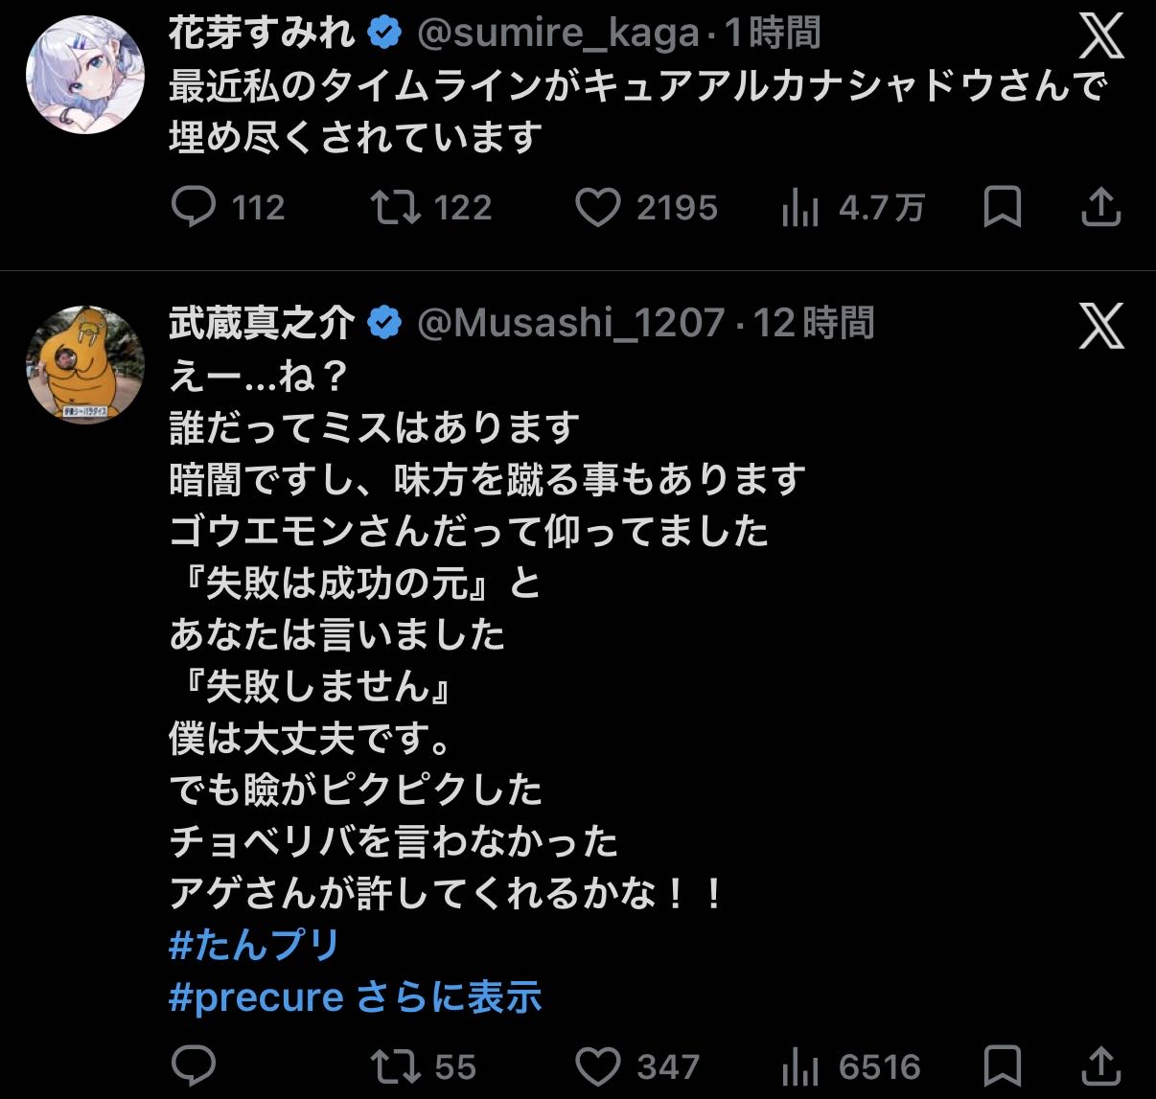Repost 武蔵真之介's post
The width and height of the screenshot is (1156, 1099).
[396, 1065]
